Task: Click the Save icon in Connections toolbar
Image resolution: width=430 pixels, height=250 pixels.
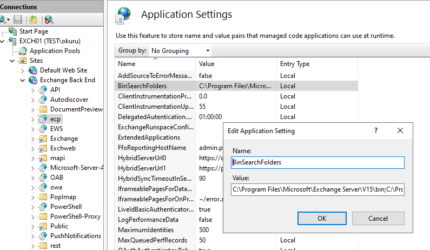Action: (x=18, y=19)
